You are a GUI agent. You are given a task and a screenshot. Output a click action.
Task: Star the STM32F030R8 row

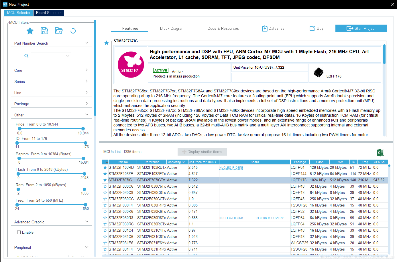(105, 218)
